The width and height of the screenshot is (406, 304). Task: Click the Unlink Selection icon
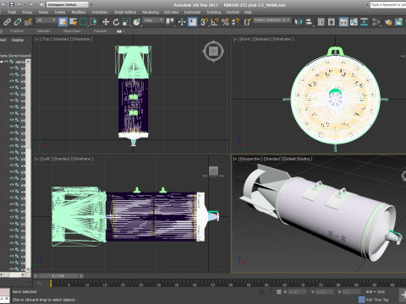tap(18, 22)
